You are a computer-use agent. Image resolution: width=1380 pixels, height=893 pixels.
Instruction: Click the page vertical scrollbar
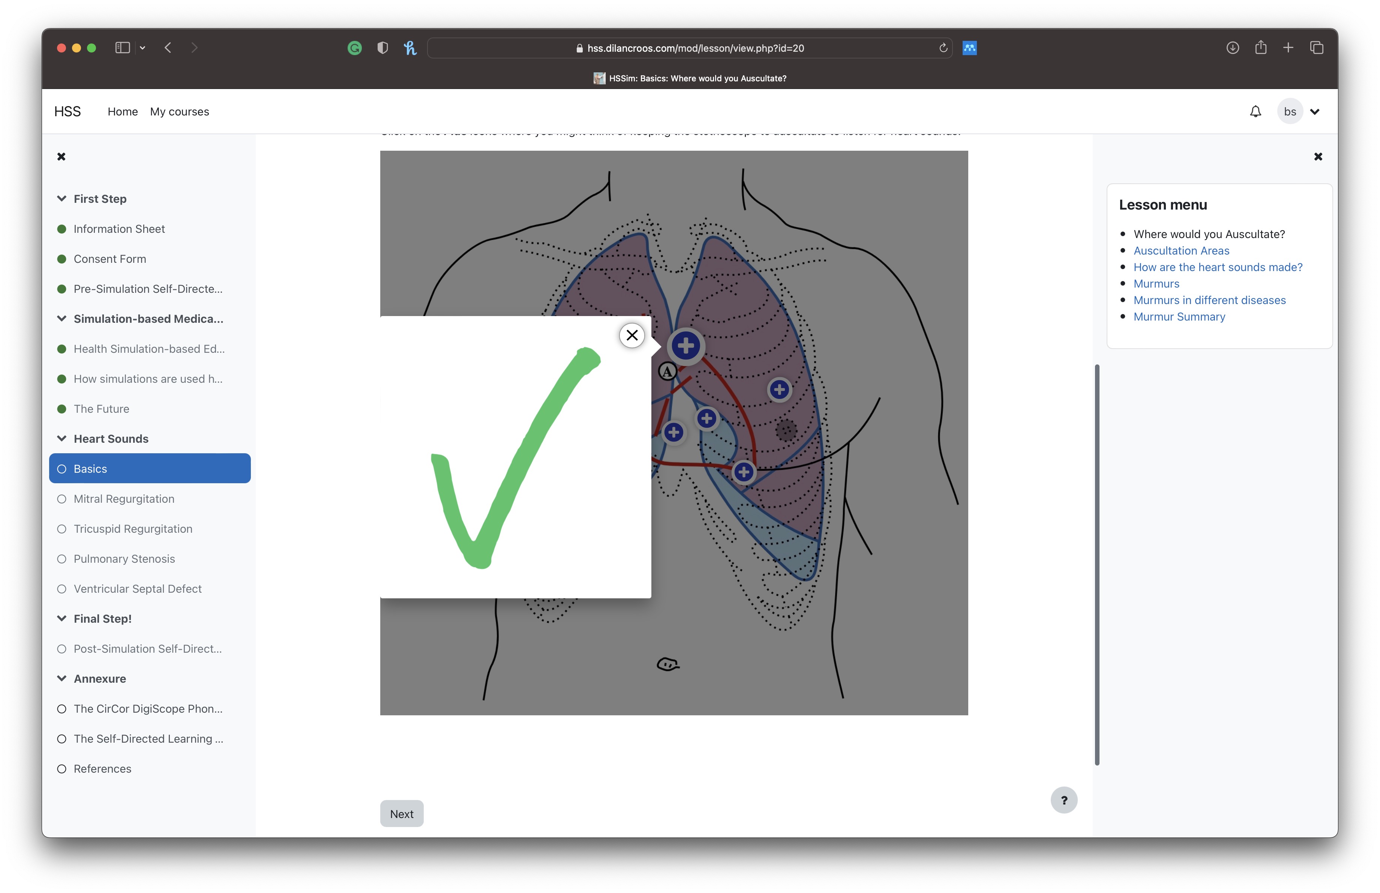pyautogui.click(x=1096, y=565)
